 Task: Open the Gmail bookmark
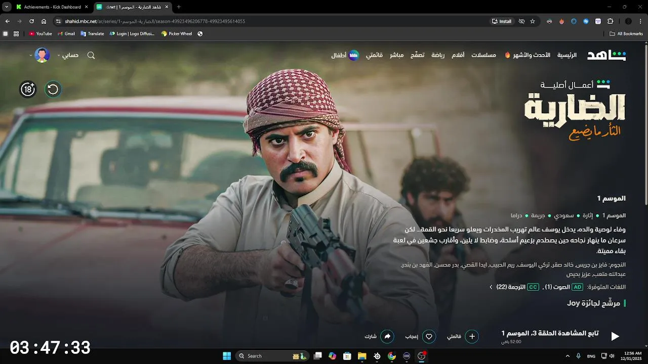[x=66, y=34]
